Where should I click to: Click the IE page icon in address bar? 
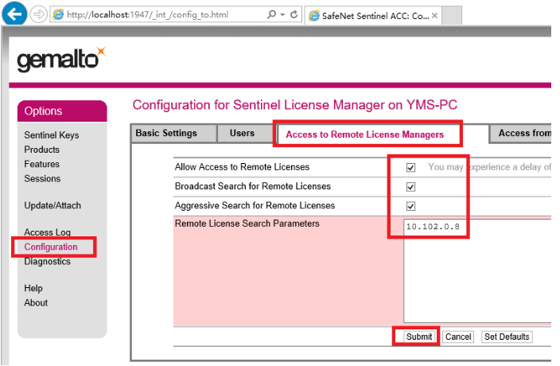(58, 14)
